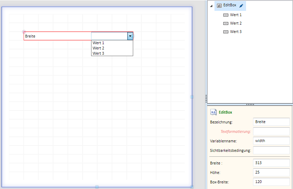
Task: Focus the Variablenname field containing width
Action: 271,141
